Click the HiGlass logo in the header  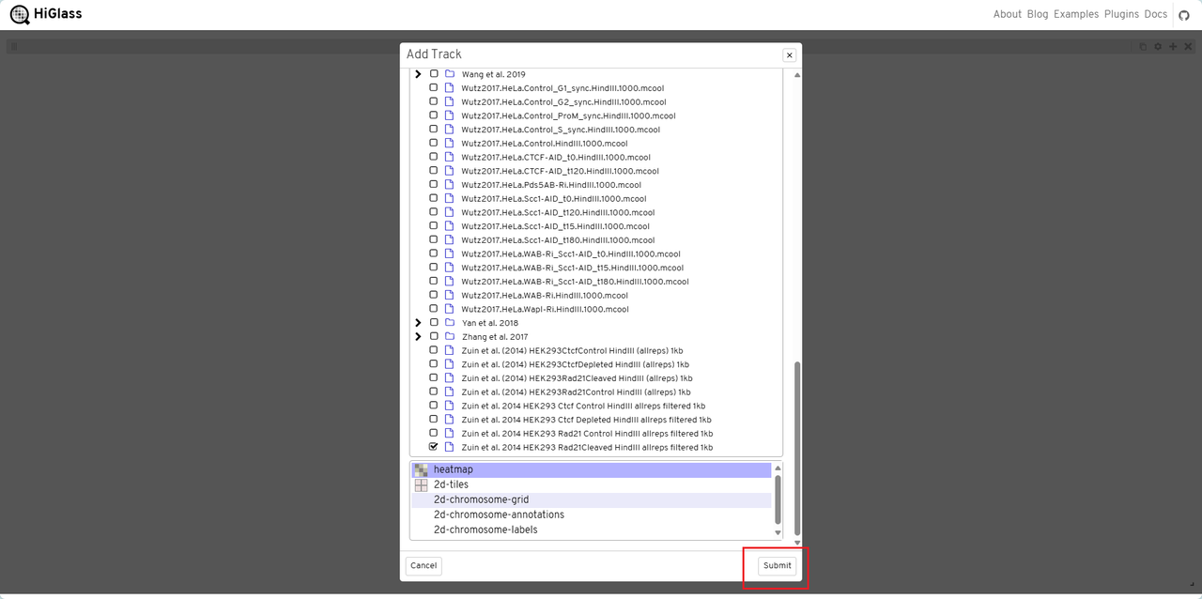(43, 14)
